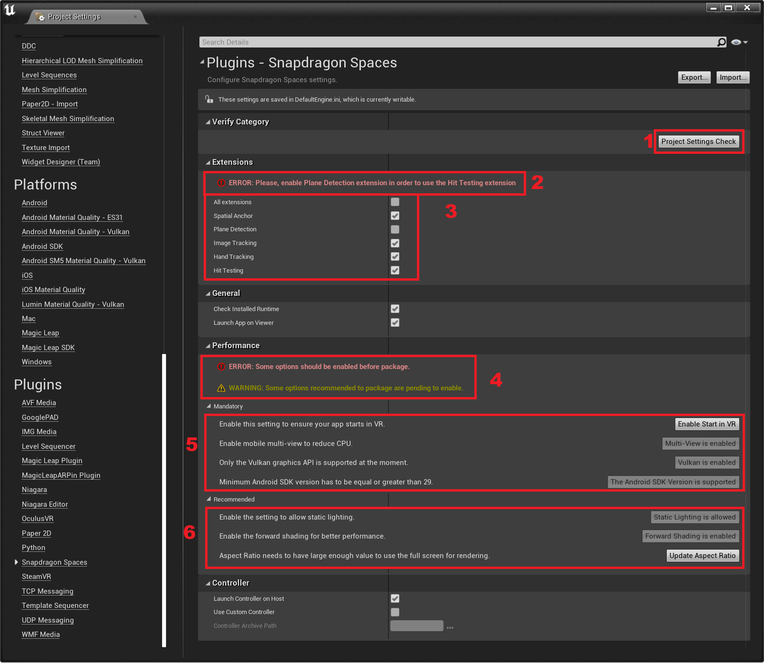Click the sidebar vertical scrollbar

click(164, 500)
